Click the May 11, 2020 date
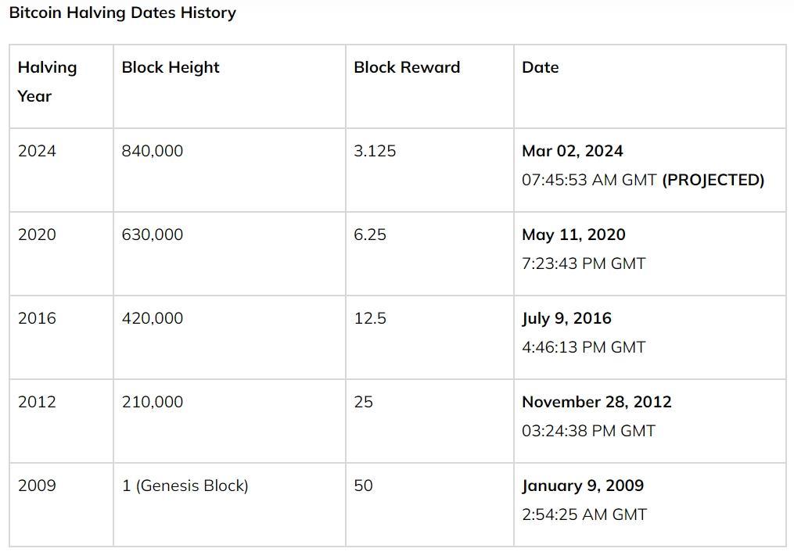The height and width of the screenshot is (552, 794). coord(573,235)
